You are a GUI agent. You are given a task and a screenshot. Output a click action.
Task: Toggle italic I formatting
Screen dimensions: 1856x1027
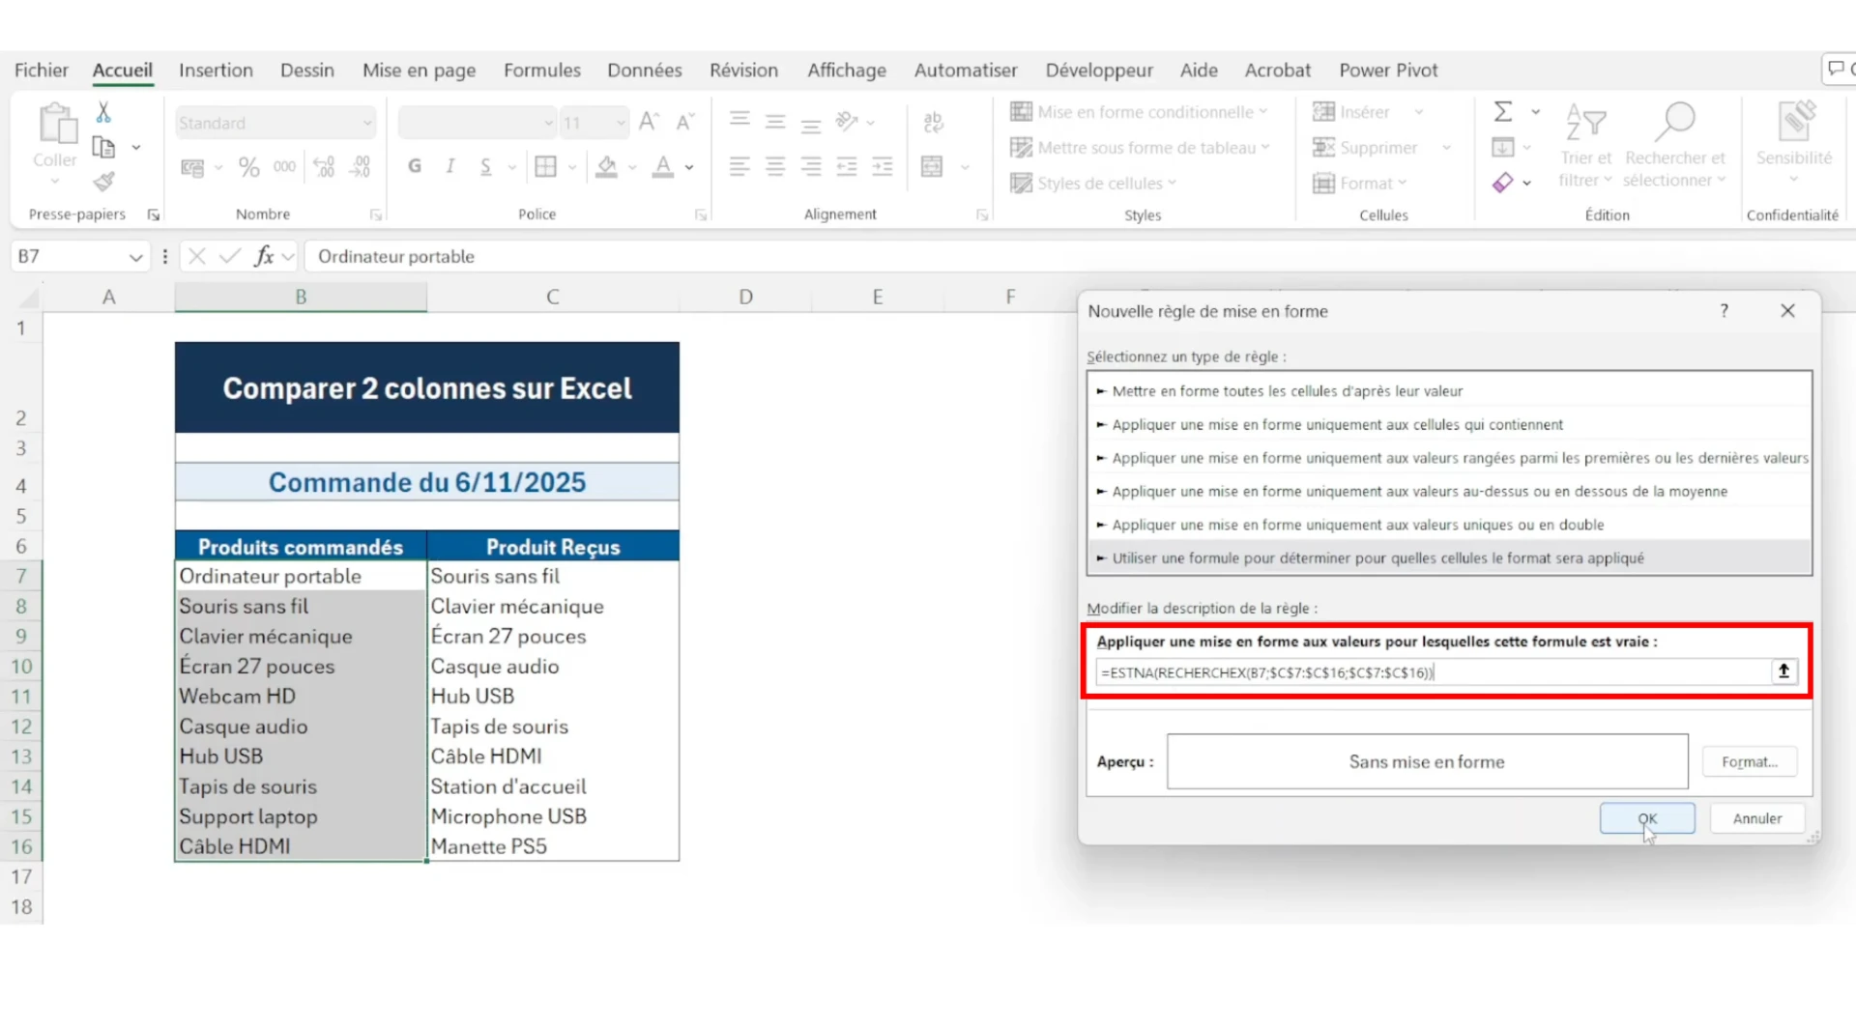point(449,166)
